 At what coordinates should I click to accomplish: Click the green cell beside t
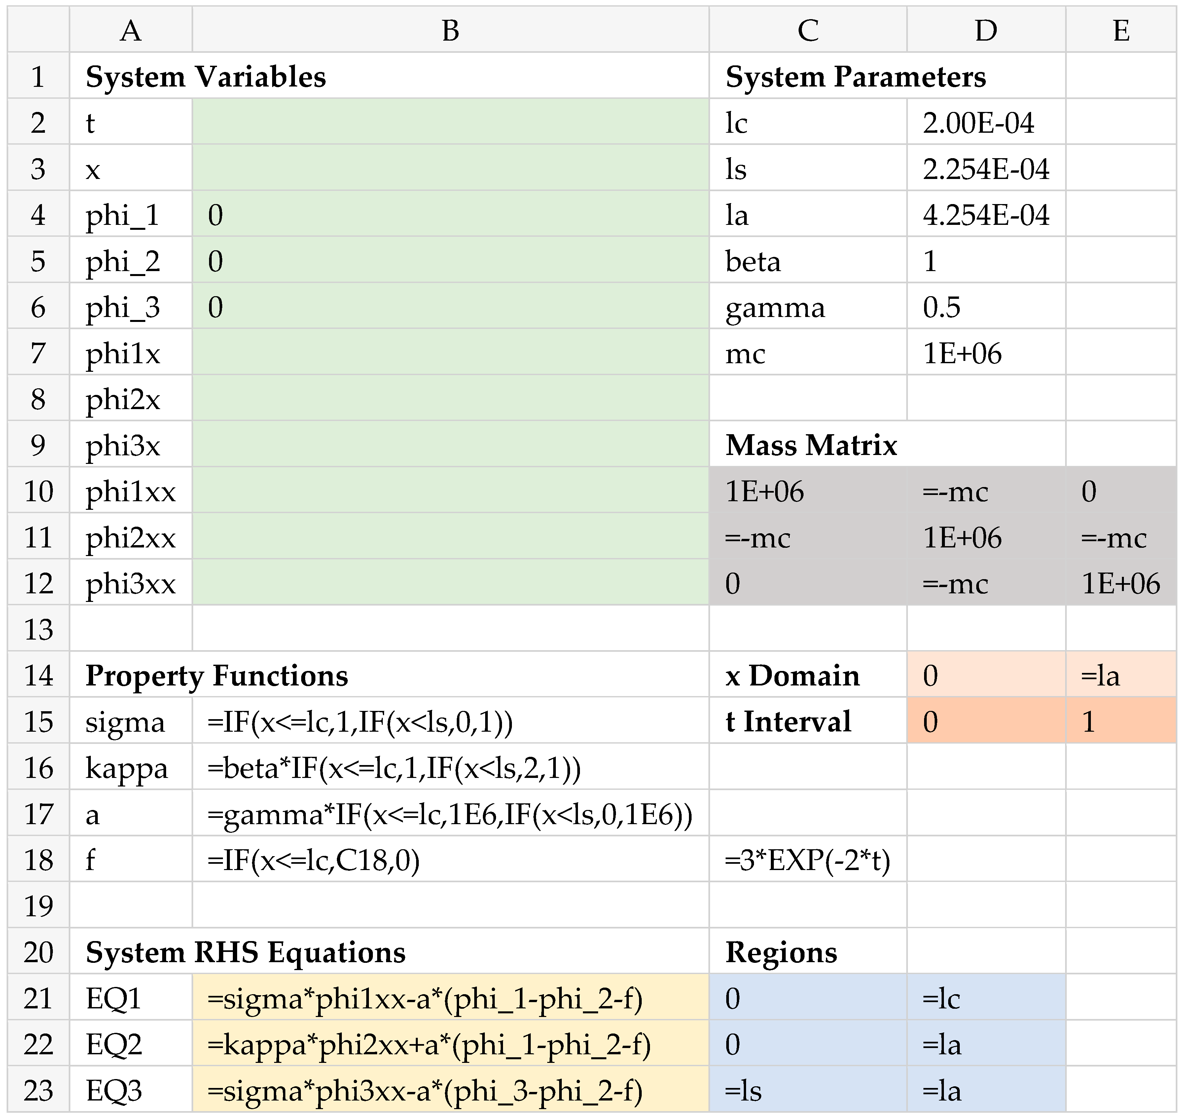pyautogui.click(x=450, y=122)
